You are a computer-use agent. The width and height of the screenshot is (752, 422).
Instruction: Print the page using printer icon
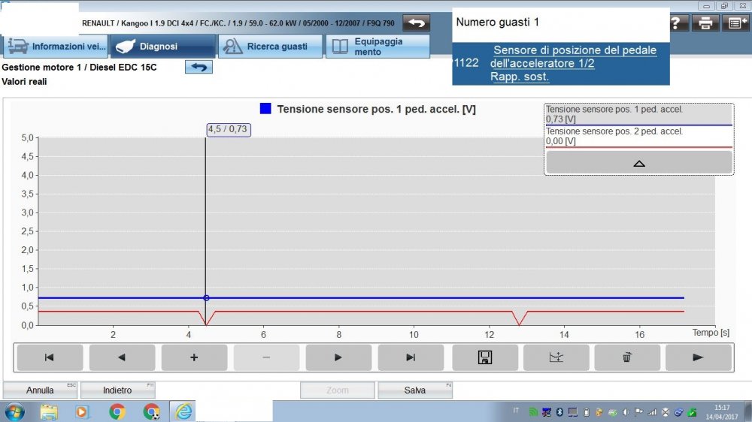pos(705,23)
